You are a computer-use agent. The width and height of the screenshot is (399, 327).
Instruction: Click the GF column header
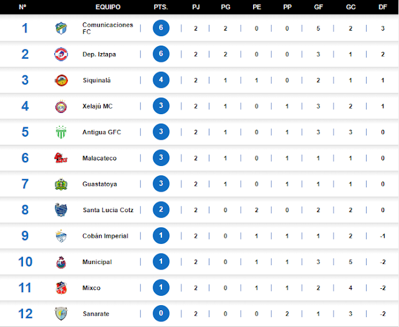point(319,7)
